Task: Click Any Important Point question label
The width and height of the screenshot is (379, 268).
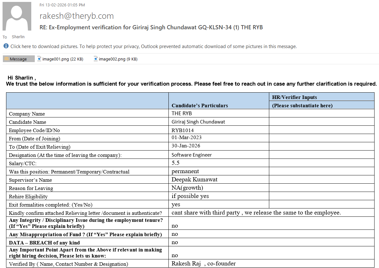Action: 85,253
